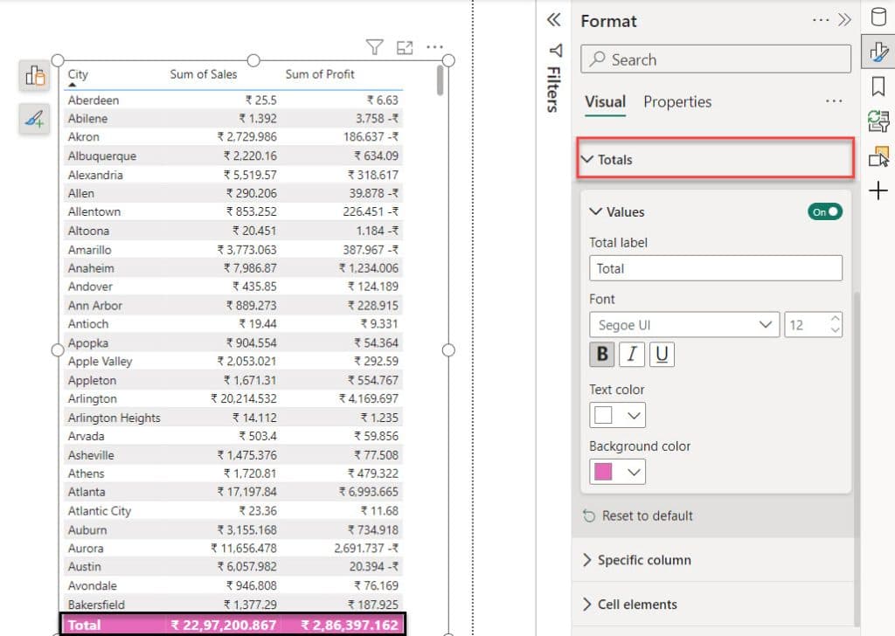Click the plus icon to add a pane
This screenshot has height=636, width=895.
pyautogui.click(x=878, y=190)
